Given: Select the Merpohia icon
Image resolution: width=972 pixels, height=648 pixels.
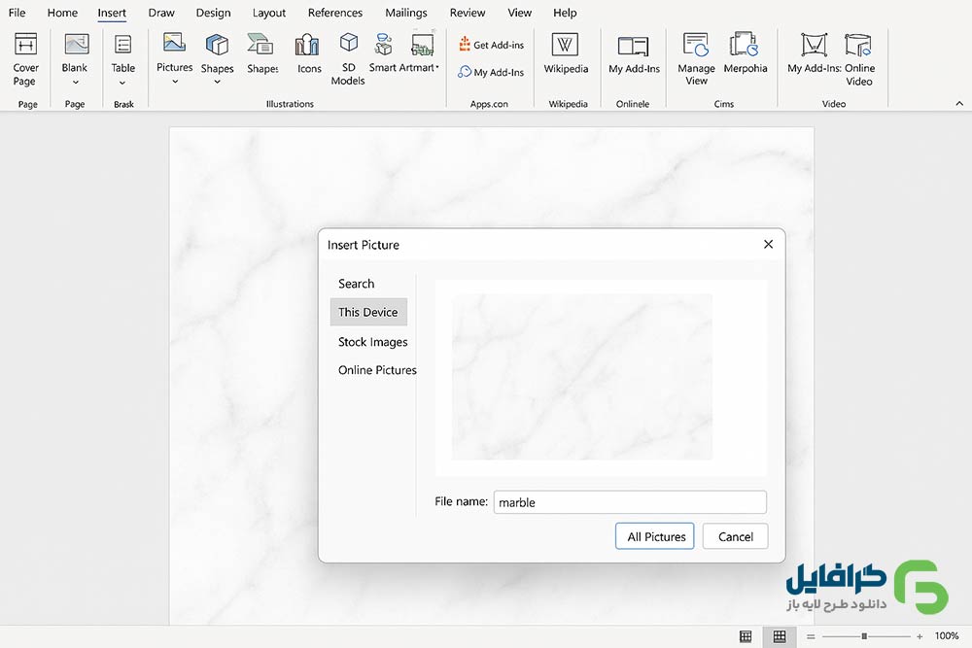Looking at the screenshot, I should pos(744,45).
